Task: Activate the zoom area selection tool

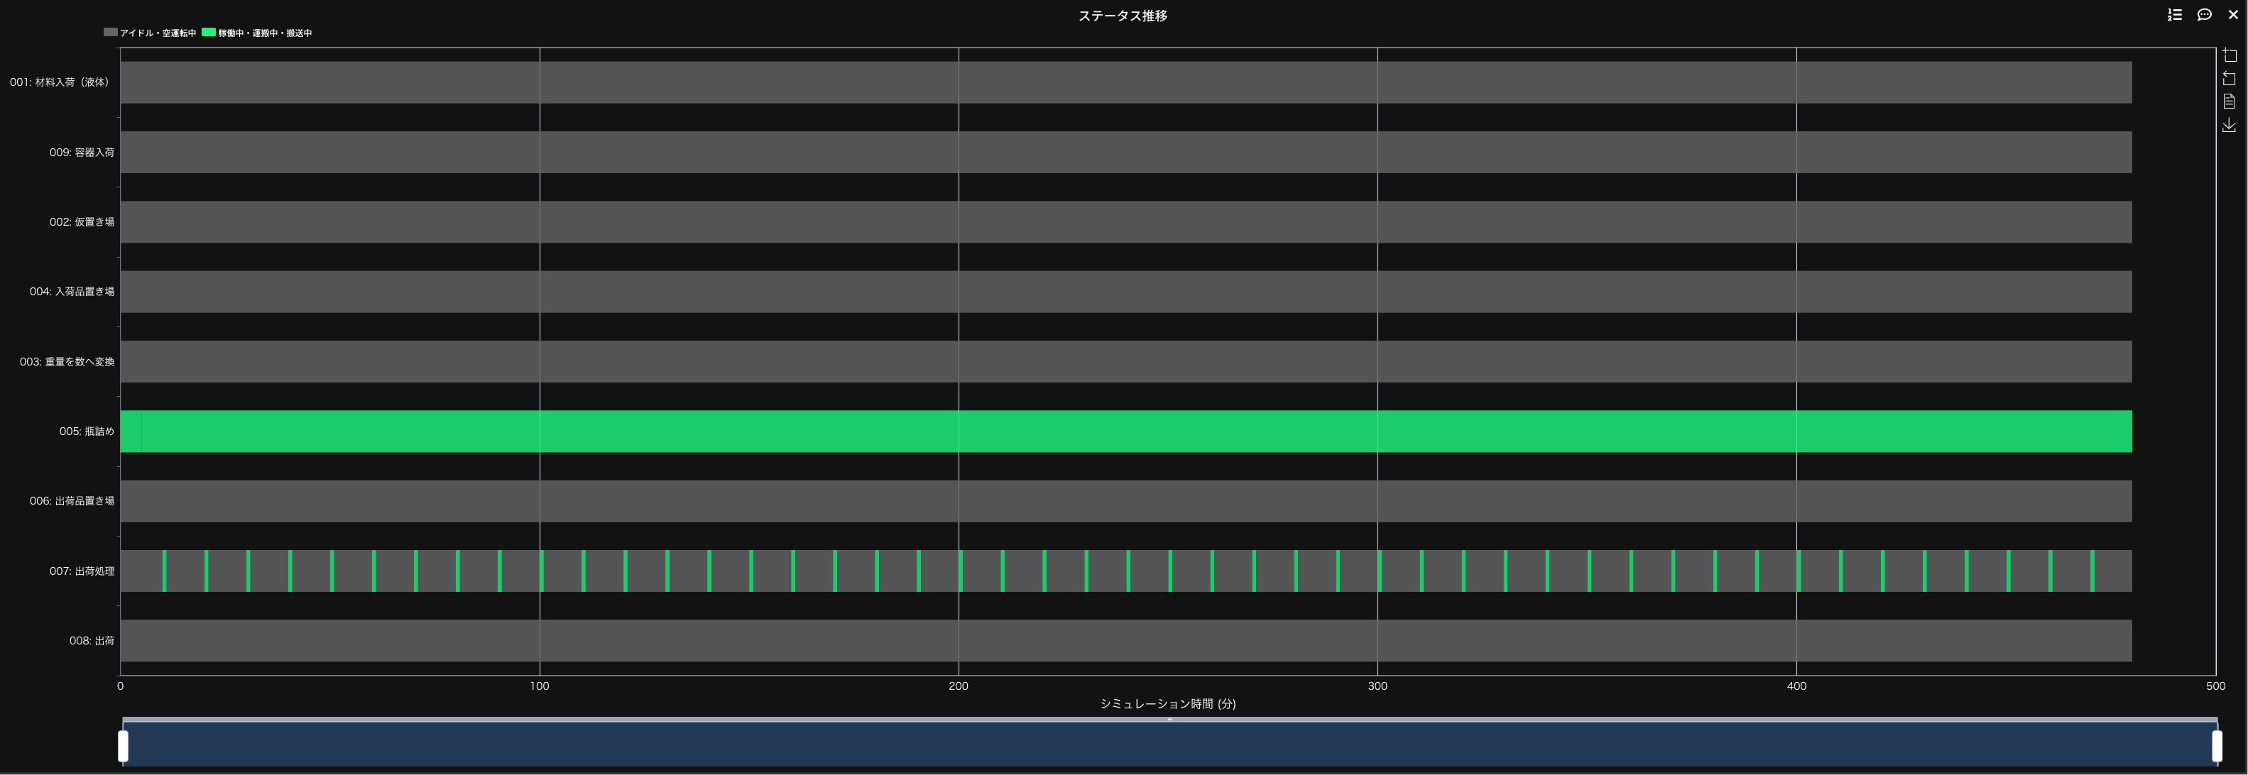Action: 2230,55
